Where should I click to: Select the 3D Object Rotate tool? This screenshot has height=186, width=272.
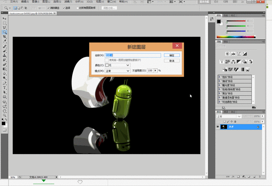pos(4,102)
